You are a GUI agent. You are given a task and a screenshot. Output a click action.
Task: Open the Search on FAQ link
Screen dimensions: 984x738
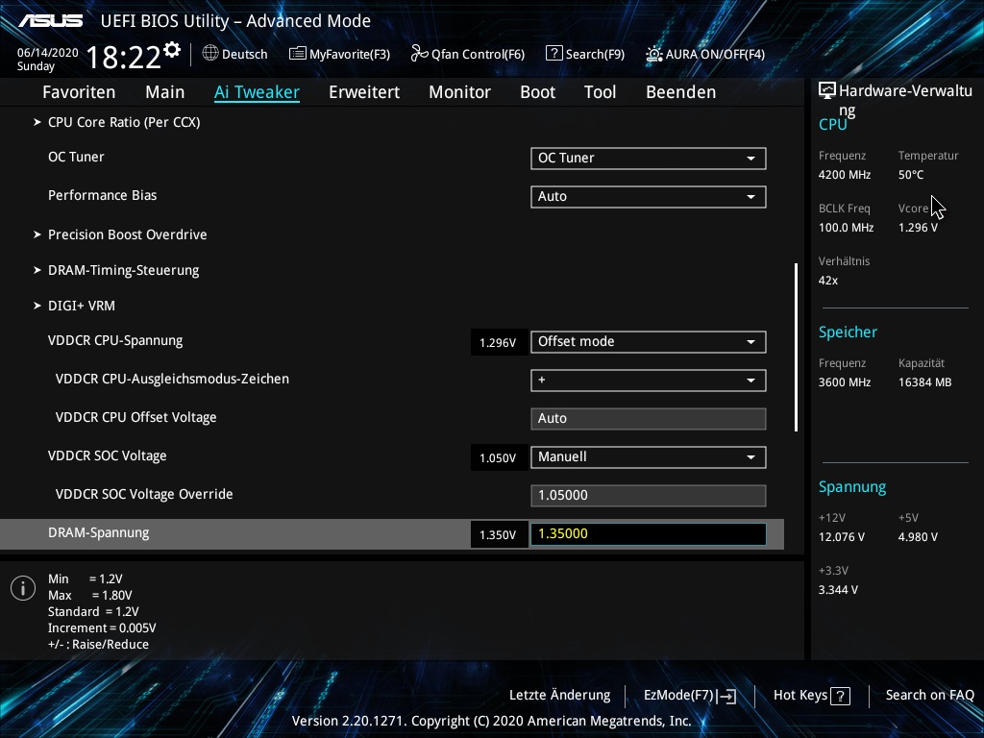point(929,696)
